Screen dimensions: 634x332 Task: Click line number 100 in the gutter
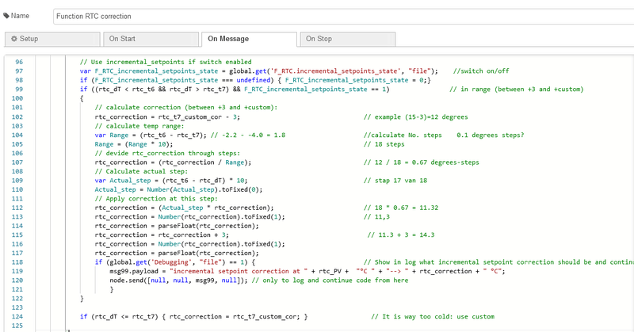click(17, 98)
